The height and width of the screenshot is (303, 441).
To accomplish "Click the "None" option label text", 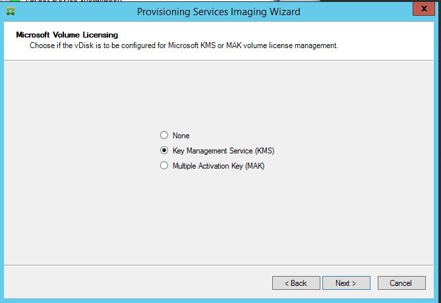I will 181,135.
